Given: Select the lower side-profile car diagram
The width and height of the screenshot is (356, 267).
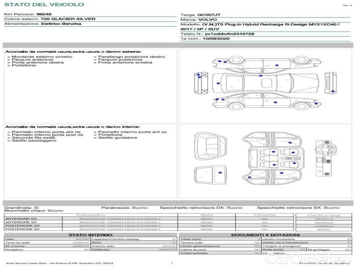Looking at the screenshot, I should (266, 102).
